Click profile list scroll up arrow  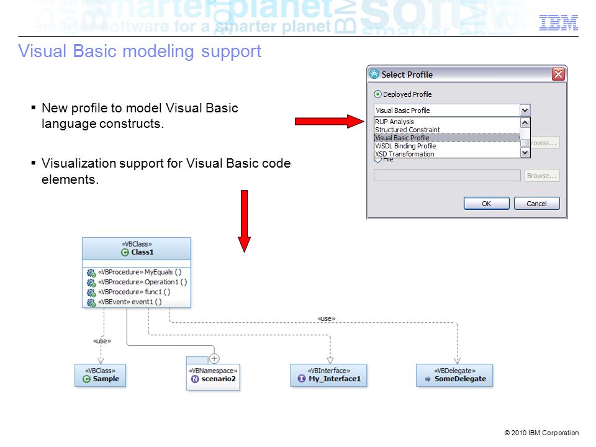(x=525, y=122)
